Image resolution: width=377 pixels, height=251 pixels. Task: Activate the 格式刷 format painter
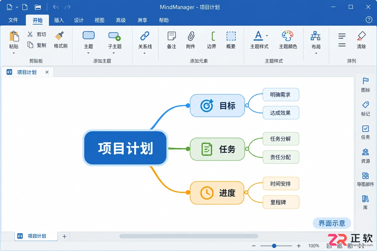click(60, 36)
